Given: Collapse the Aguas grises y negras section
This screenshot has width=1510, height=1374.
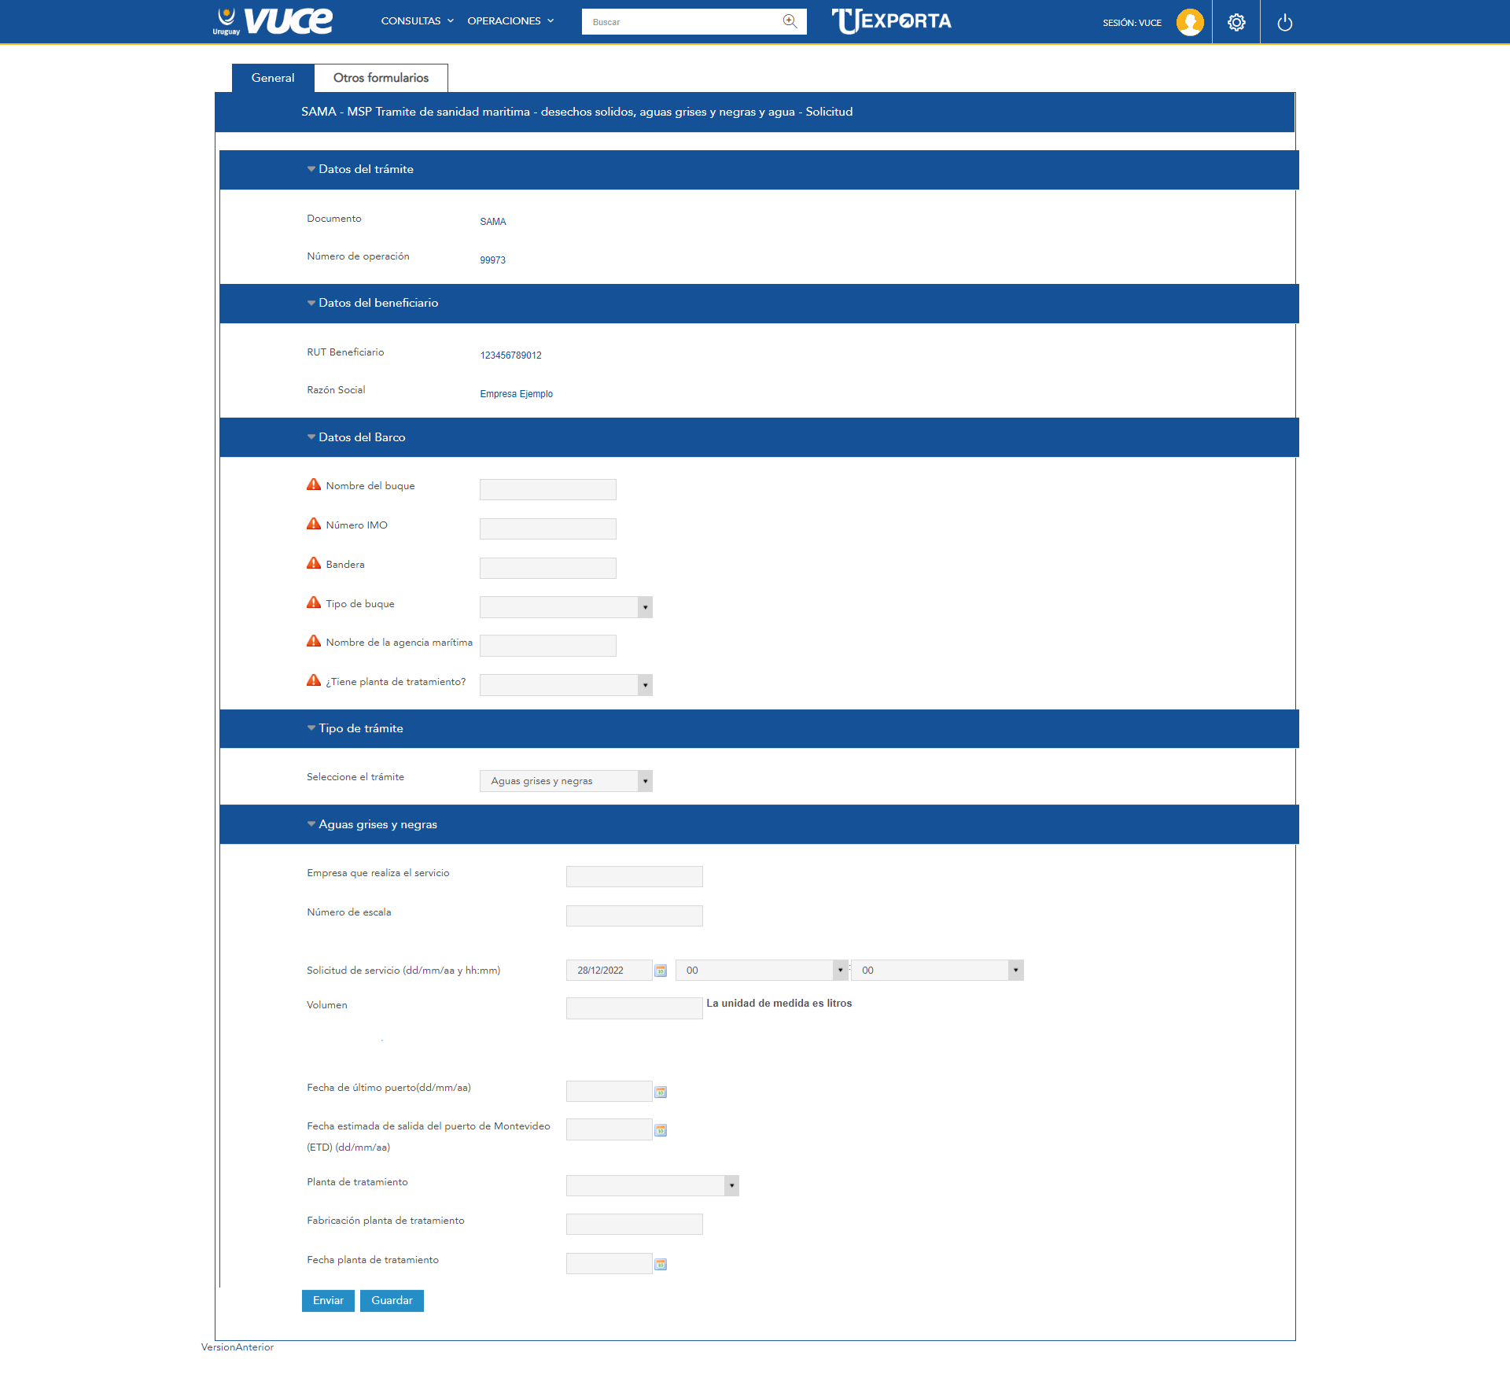Looking at the screenshot, I should click(x=311, y=824).
